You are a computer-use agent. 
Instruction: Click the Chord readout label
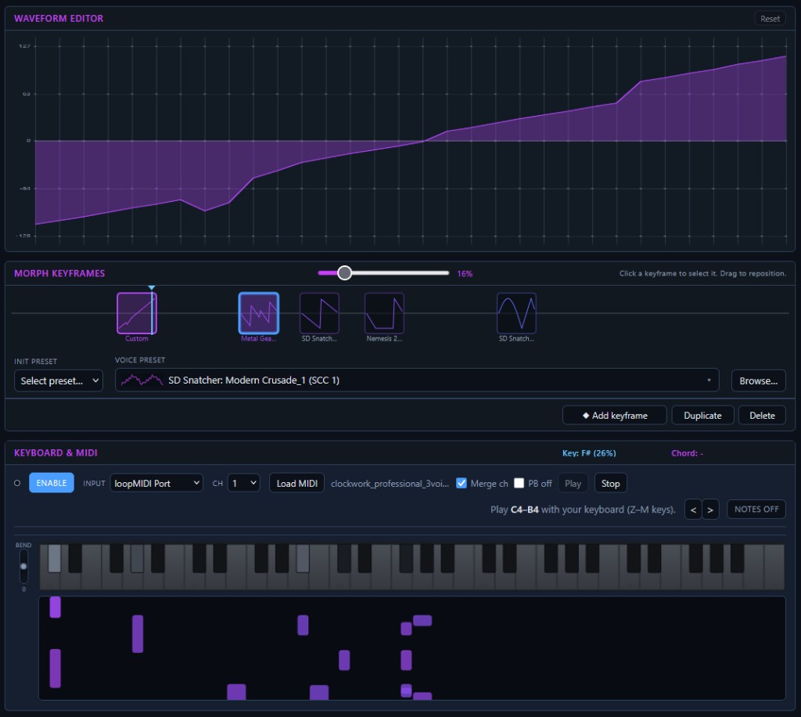click(687, 453)
